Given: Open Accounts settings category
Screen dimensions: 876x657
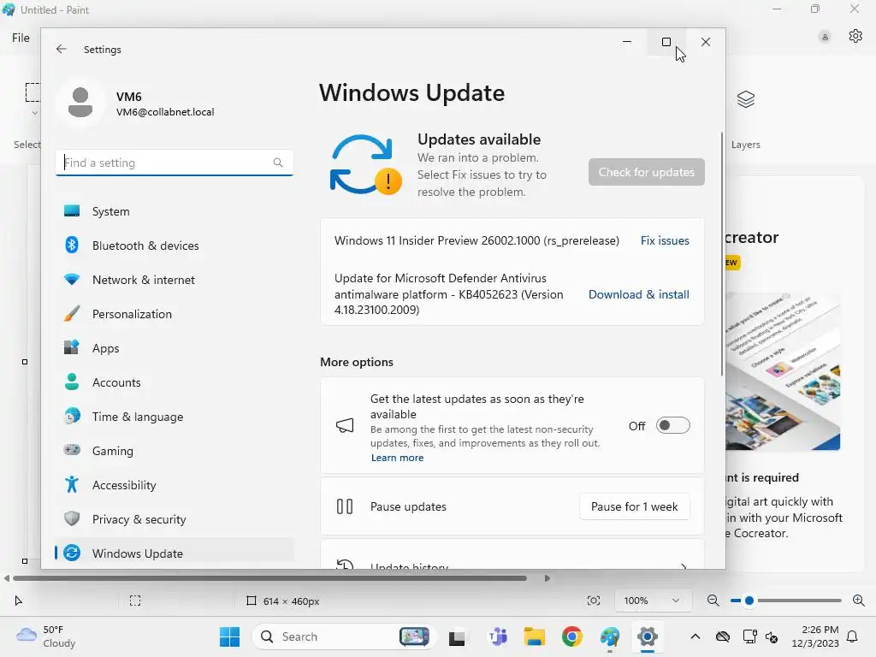Looking at the screenshot, I should (175, 382).
